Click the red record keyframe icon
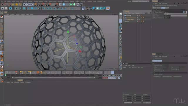188x106 pixels. click(104, 78)
